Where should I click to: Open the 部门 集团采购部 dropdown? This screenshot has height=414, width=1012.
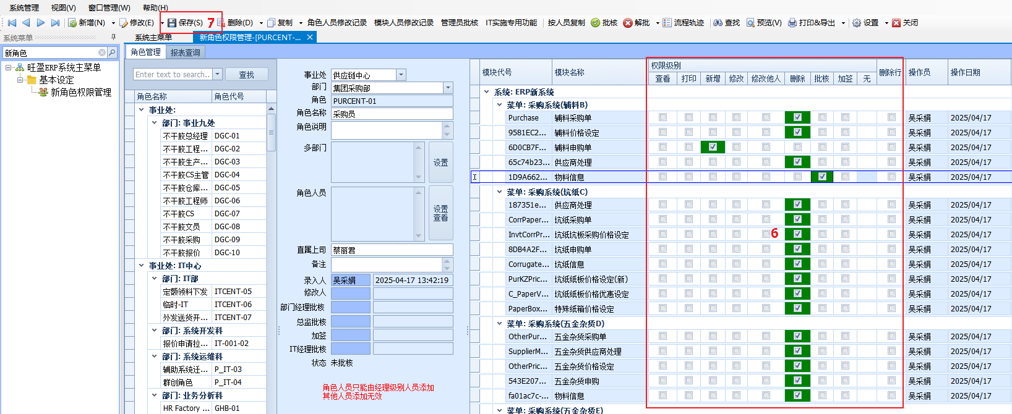tap(448, 88)
